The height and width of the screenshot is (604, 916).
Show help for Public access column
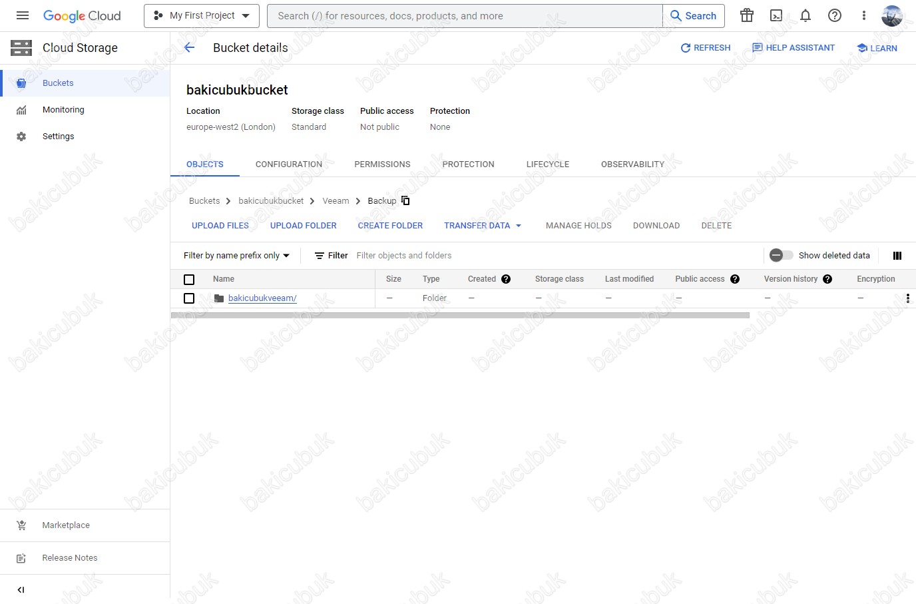coord(735,279)
